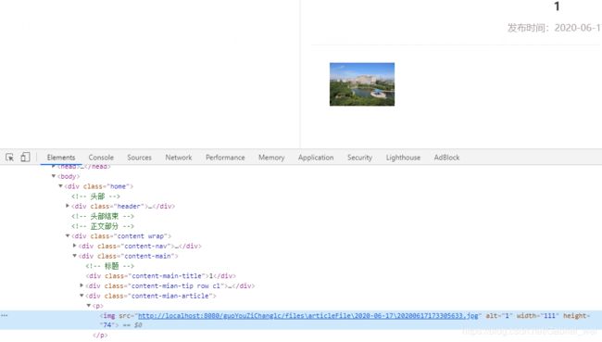Open the Sources tab
Viewport: 602px width, 342px height.
coord(139,158)
